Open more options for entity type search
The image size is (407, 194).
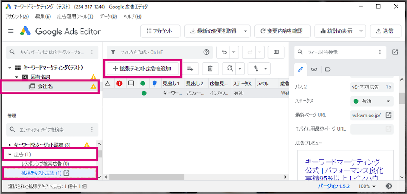[92, 129]
